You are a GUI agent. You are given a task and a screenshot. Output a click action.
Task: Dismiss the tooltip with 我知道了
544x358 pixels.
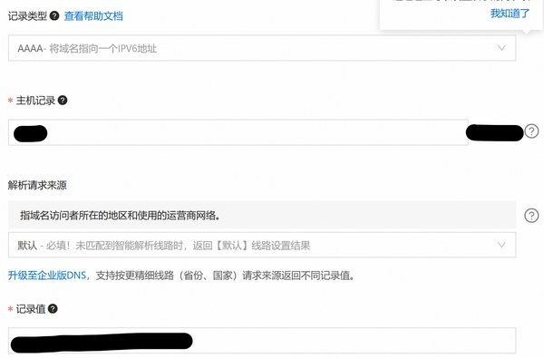510,14
